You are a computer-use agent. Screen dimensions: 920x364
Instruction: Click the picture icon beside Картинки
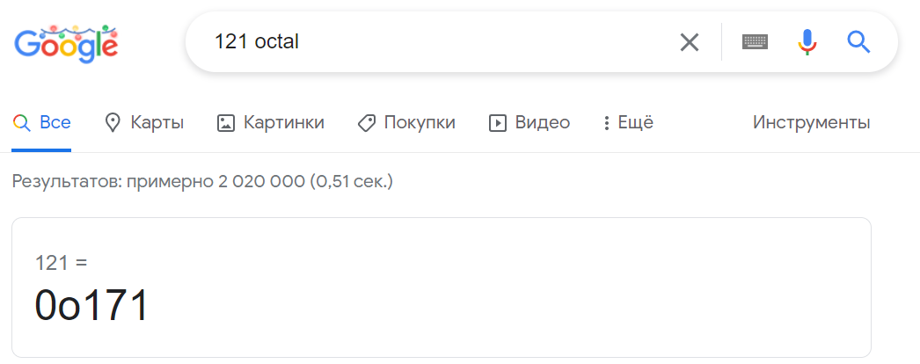point(226,123)
